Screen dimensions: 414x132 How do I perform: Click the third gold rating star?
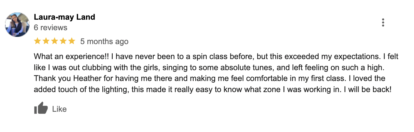click(55, 41)
